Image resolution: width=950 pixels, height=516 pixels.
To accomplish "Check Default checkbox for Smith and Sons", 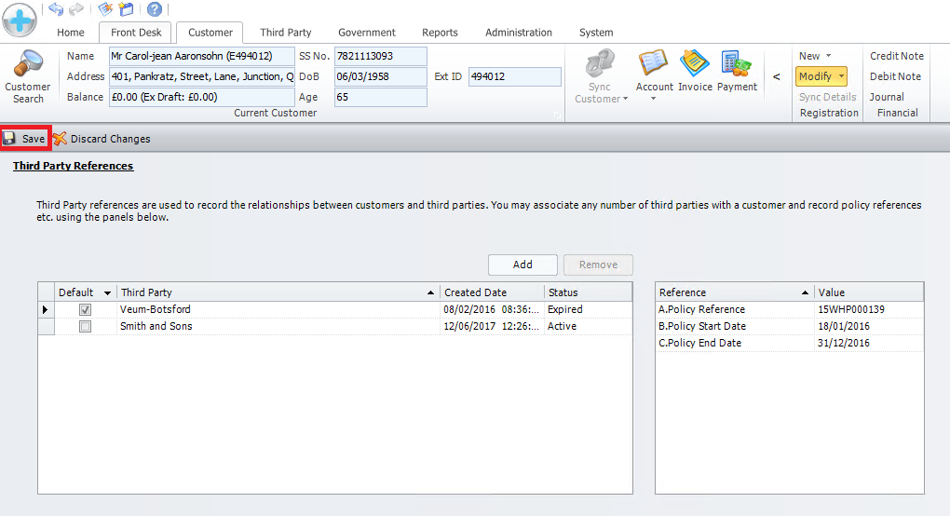I will tap(86, 327).
